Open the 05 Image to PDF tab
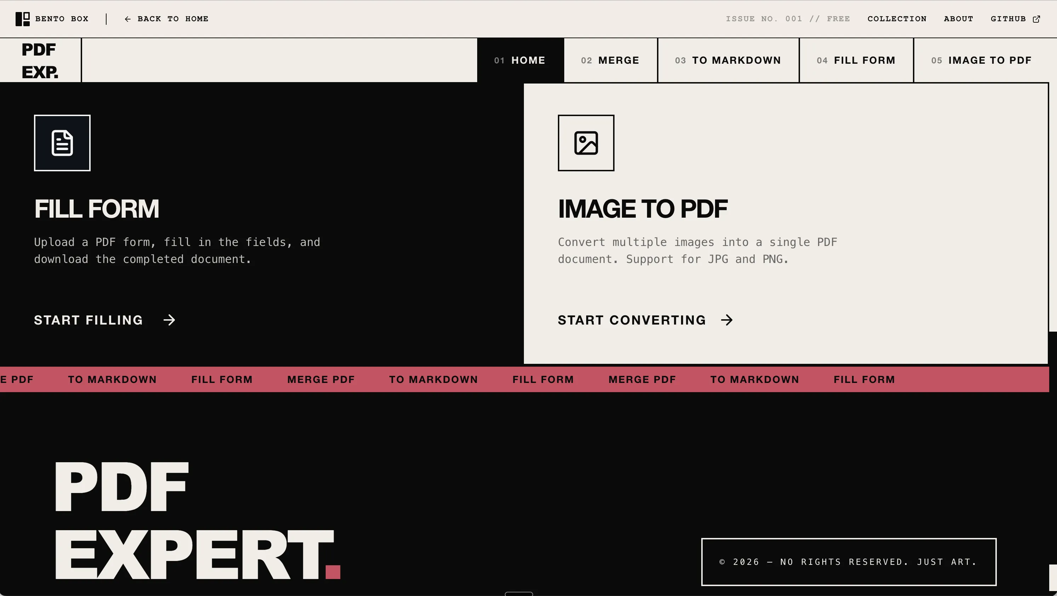Image resolution: width=1057 pixels, height=596 pixels. tap(981, 60)
